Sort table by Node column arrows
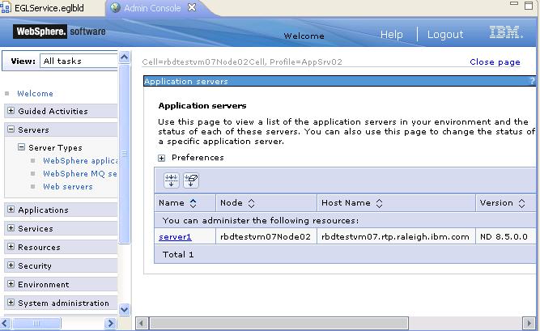This screenshot has height=331, width=540. pos(252,203)
